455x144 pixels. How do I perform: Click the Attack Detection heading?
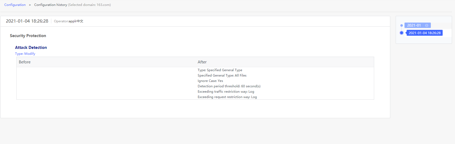tap(31, 48)
